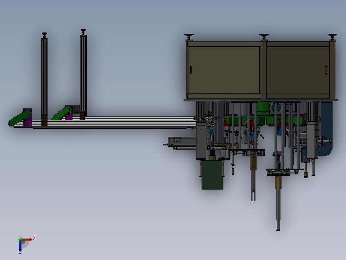Select the second green inclined cylinder
Image resolution: width=346 pixels, height=260 pixels.
click(x=62, y=113)
